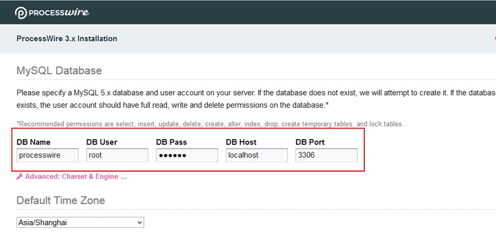Viewport: 496px width, 236px height.
Task: Focus the DB Name field containing processwire
Action: 47,156
